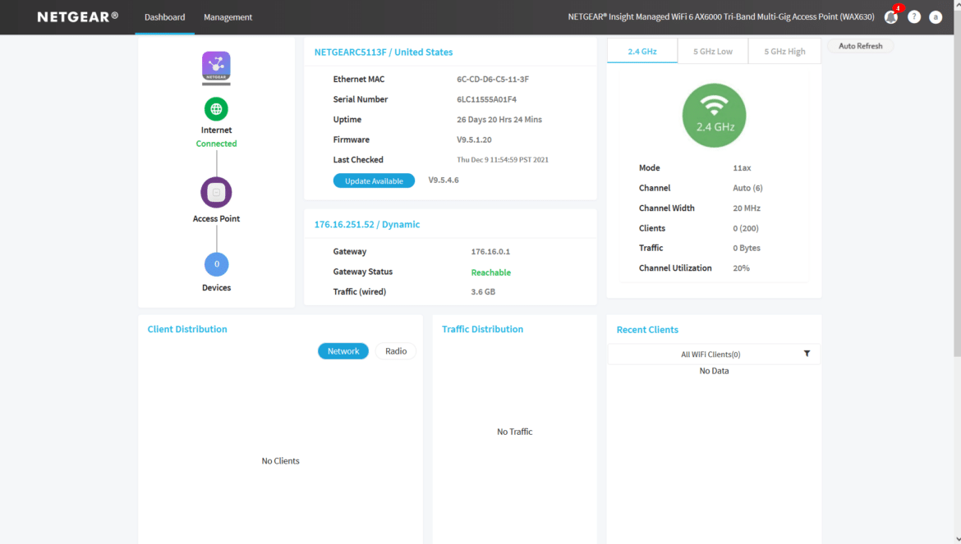Open the Traffic Distribution heading link

coord(483,329)
